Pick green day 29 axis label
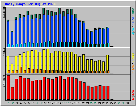 coord(120,103)
